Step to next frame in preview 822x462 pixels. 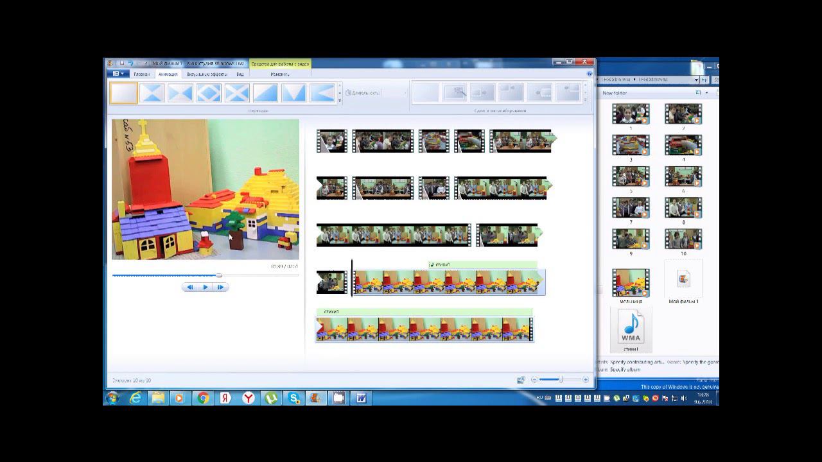pos(220,287)
